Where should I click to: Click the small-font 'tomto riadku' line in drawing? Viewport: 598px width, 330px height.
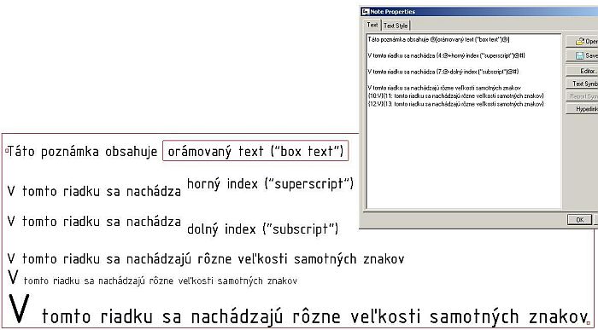click(x=161, y=281)
